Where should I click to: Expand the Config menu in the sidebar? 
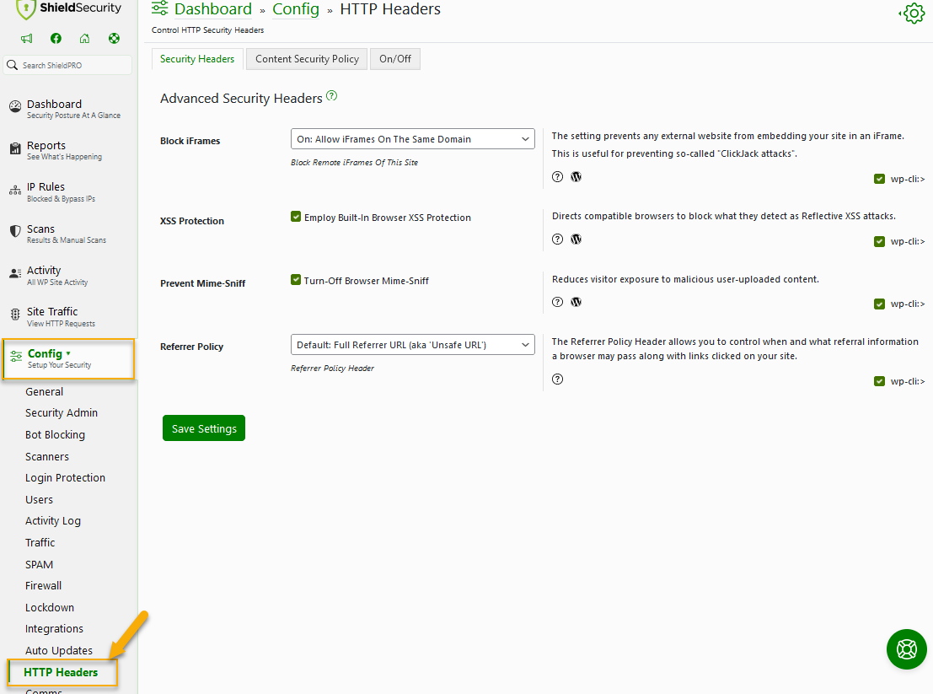[46, 353]
